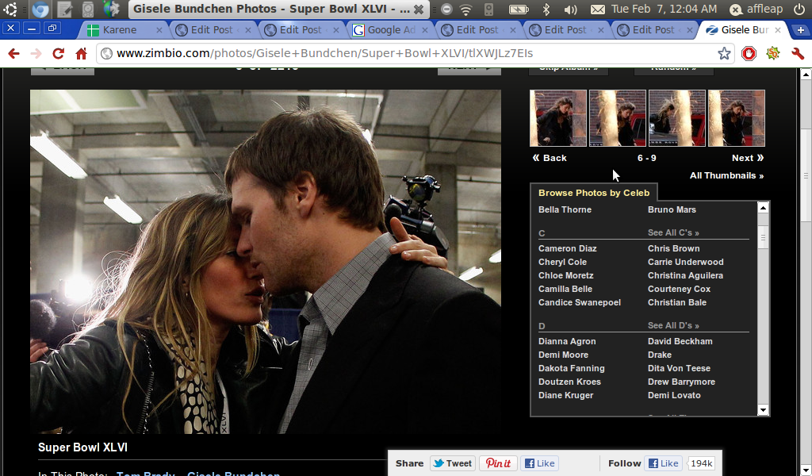Viewport: 812px width, 476px height.
Task: Bookmark page with the star icon
Action: point(724,53)
